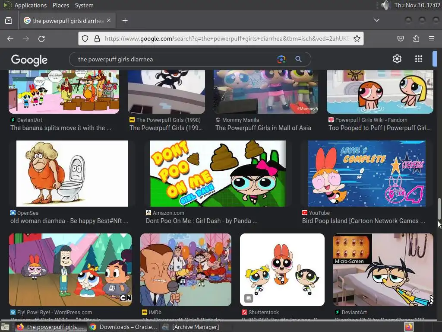Click the site security padlock icon
The height and width of the screenshot is (332, 442).
(x=97, y=38)
